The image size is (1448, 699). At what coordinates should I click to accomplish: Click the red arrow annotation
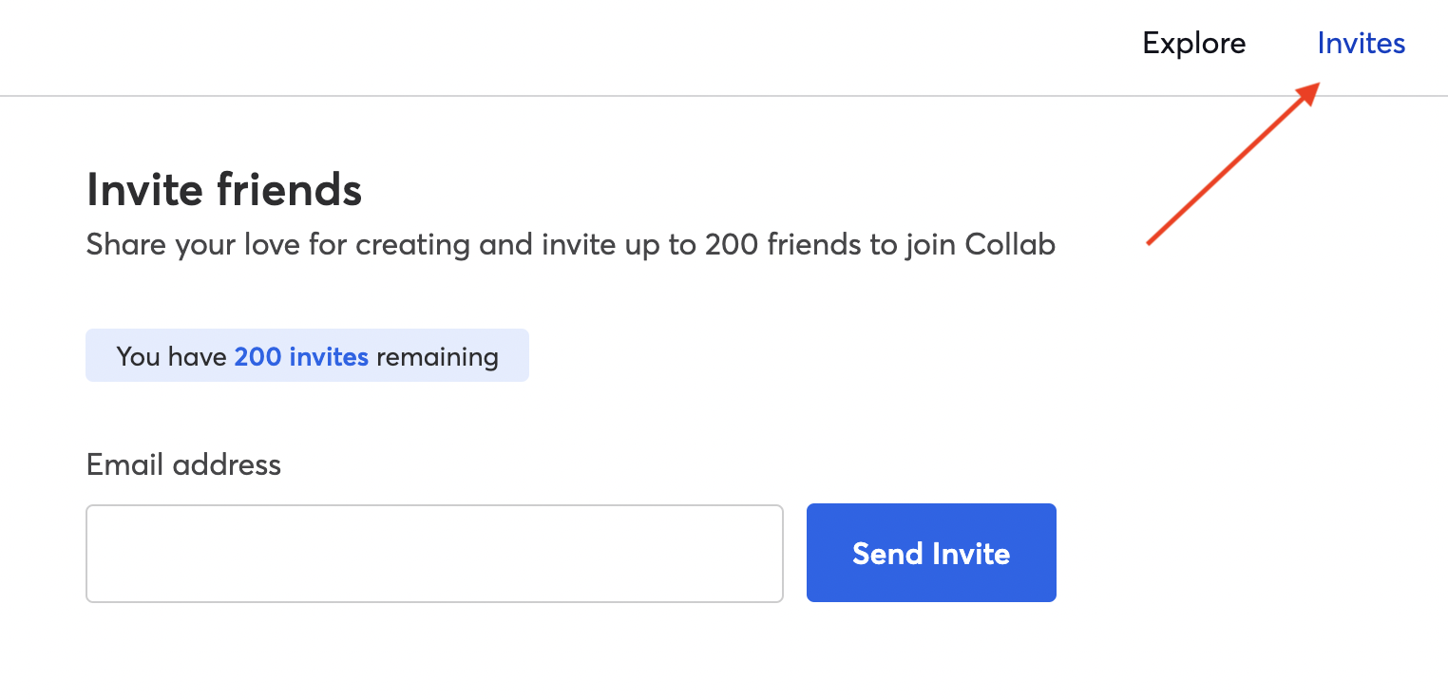click(x=1233, y=162)
